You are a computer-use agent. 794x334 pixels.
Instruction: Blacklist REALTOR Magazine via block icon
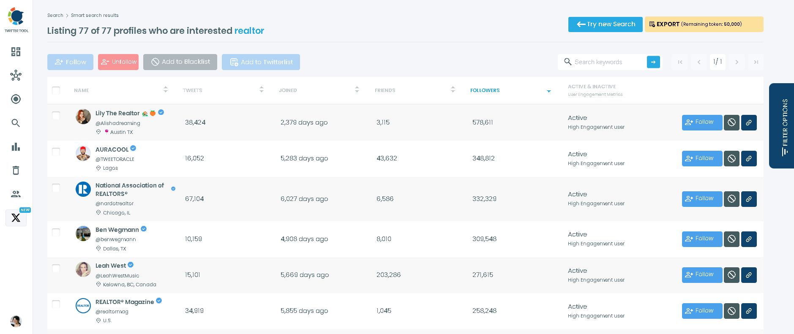coord(731,311)
